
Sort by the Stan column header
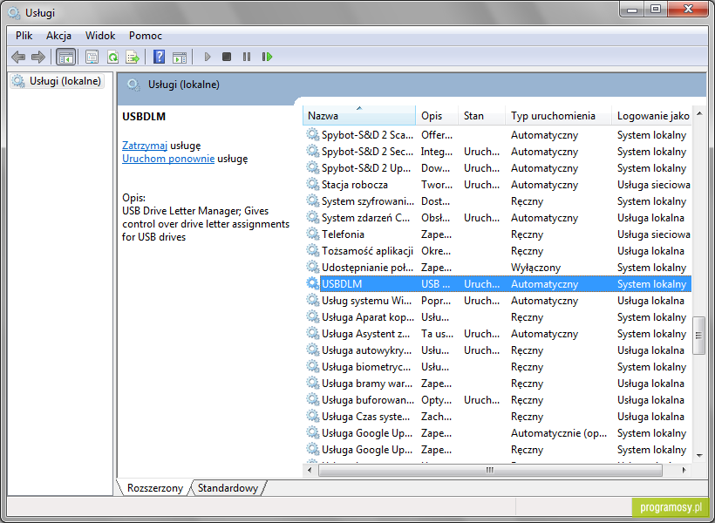481,116
